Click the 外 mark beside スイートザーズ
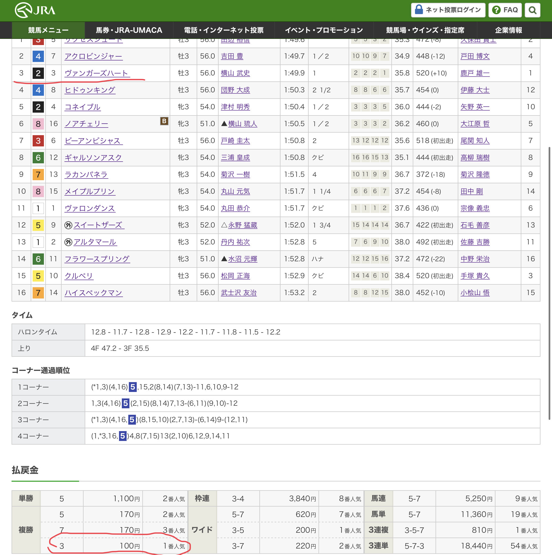The height and width of the screenshot is (555, 552). [x=68, y=225]
